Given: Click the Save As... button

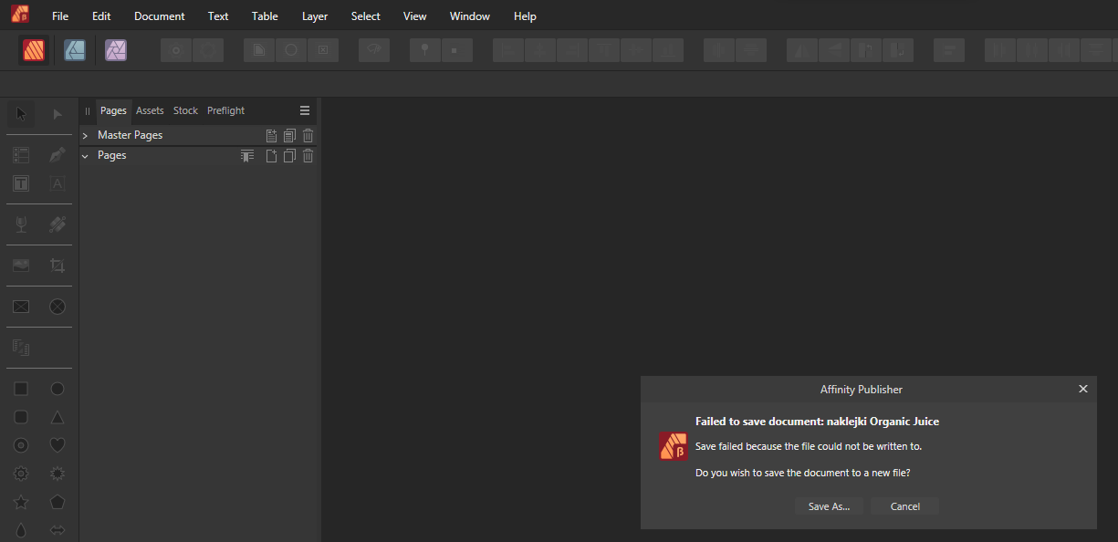Looking at the screenshot, I should coord(829,506).
